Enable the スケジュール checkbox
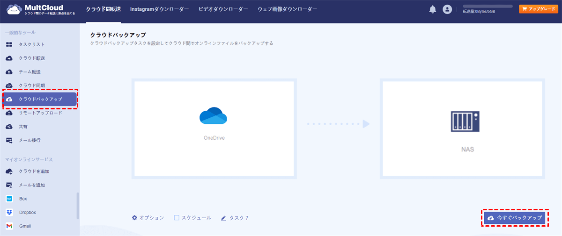Screen dimensions: 562x236 coord(177,218)
